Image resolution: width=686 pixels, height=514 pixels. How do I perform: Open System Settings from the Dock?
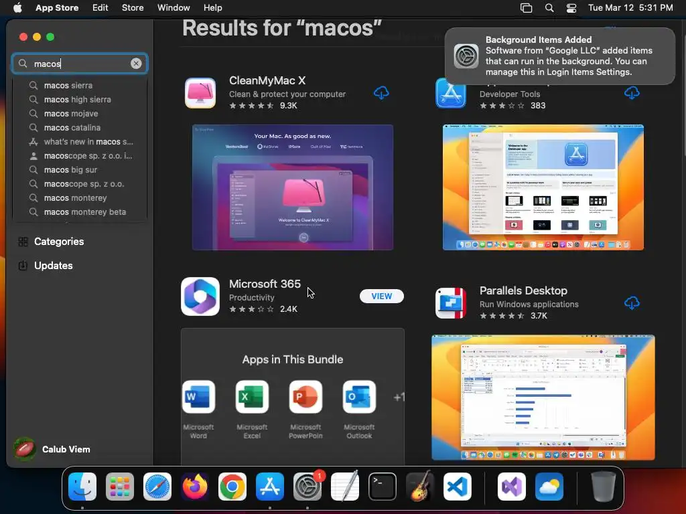307,487
